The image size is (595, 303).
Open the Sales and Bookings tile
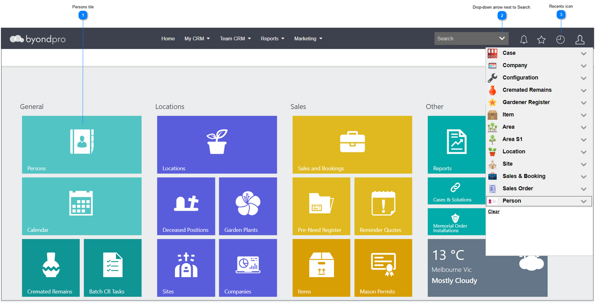point(352,145)
